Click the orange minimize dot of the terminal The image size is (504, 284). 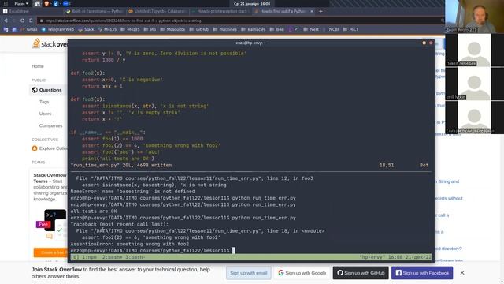click(x=424, y=43)
